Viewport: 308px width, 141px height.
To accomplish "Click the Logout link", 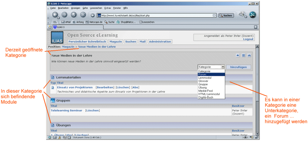I will pos(248,39).
